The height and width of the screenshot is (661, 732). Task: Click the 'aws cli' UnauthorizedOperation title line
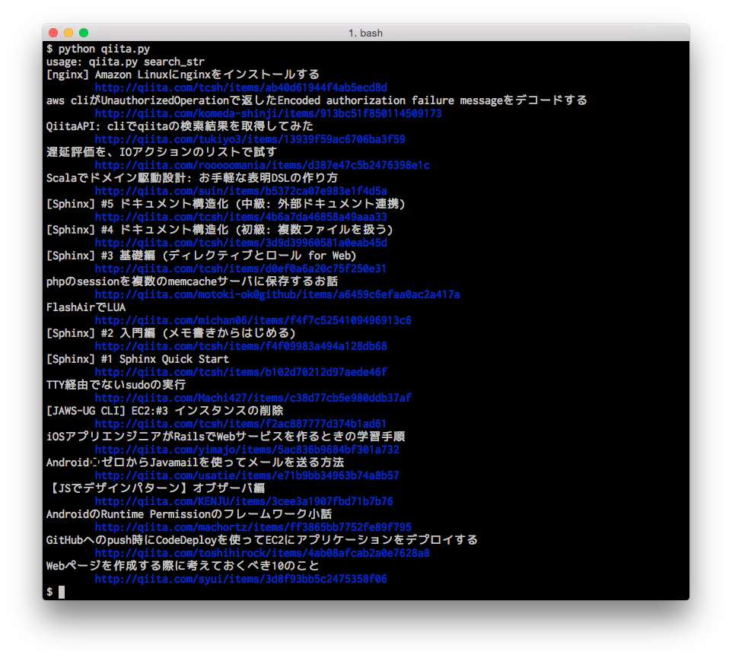(317, 101)
